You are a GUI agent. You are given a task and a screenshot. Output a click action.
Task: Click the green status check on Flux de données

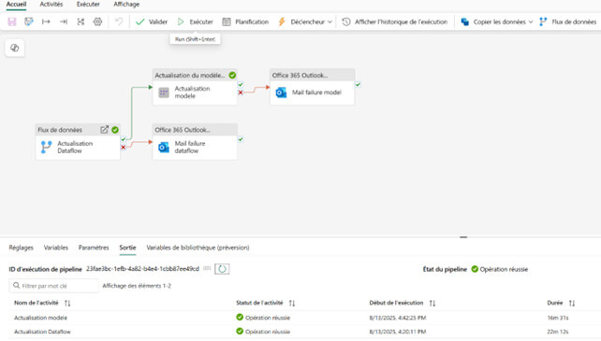[x=115, y=130]
